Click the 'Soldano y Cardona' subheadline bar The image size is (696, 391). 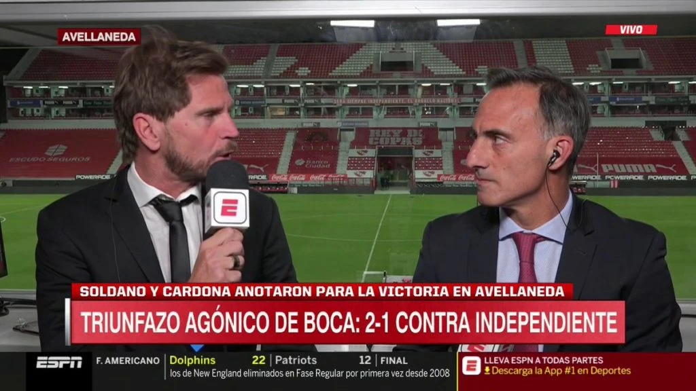tap(322, 291)
